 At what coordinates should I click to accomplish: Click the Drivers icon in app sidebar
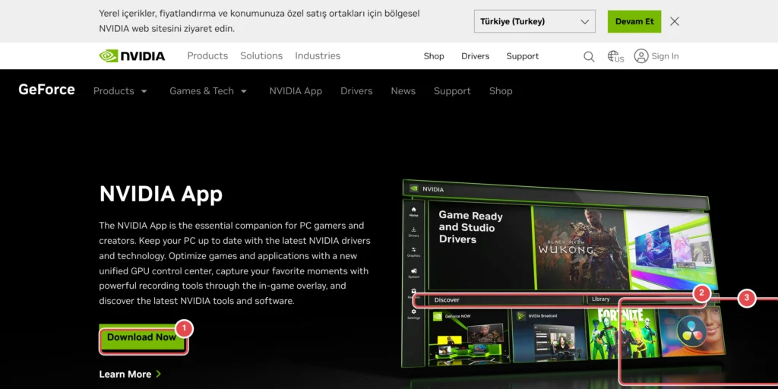[x=413, y=232]
